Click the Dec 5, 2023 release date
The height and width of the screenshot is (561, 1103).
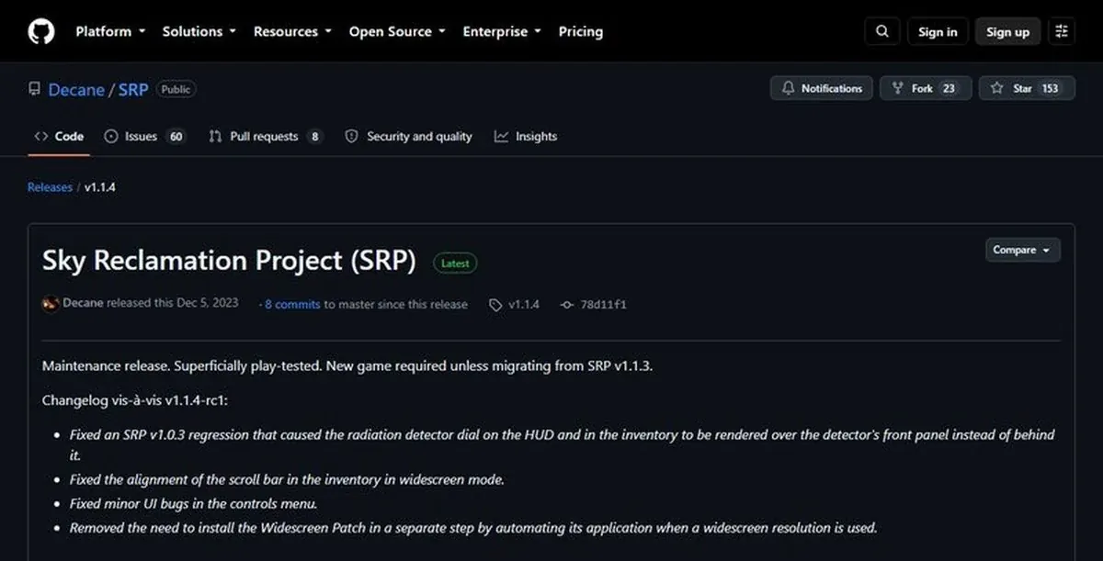[208, 304]
